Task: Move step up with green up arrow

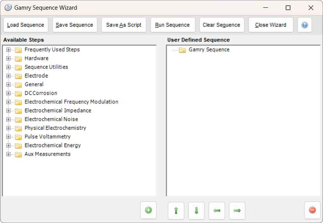Action: (176, 211)
